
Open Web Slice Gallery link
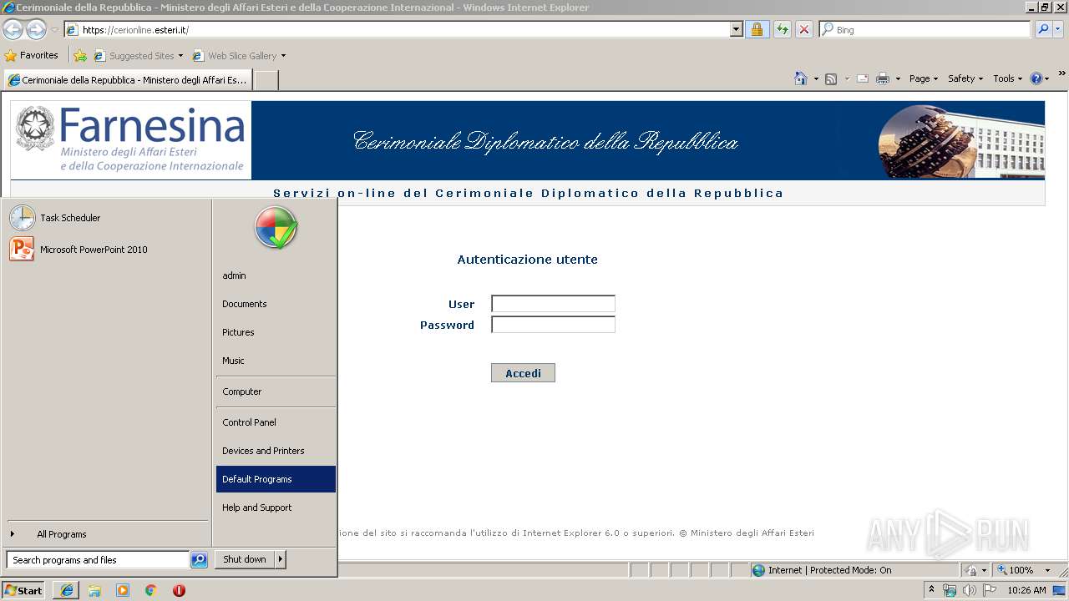pos(239,56)
